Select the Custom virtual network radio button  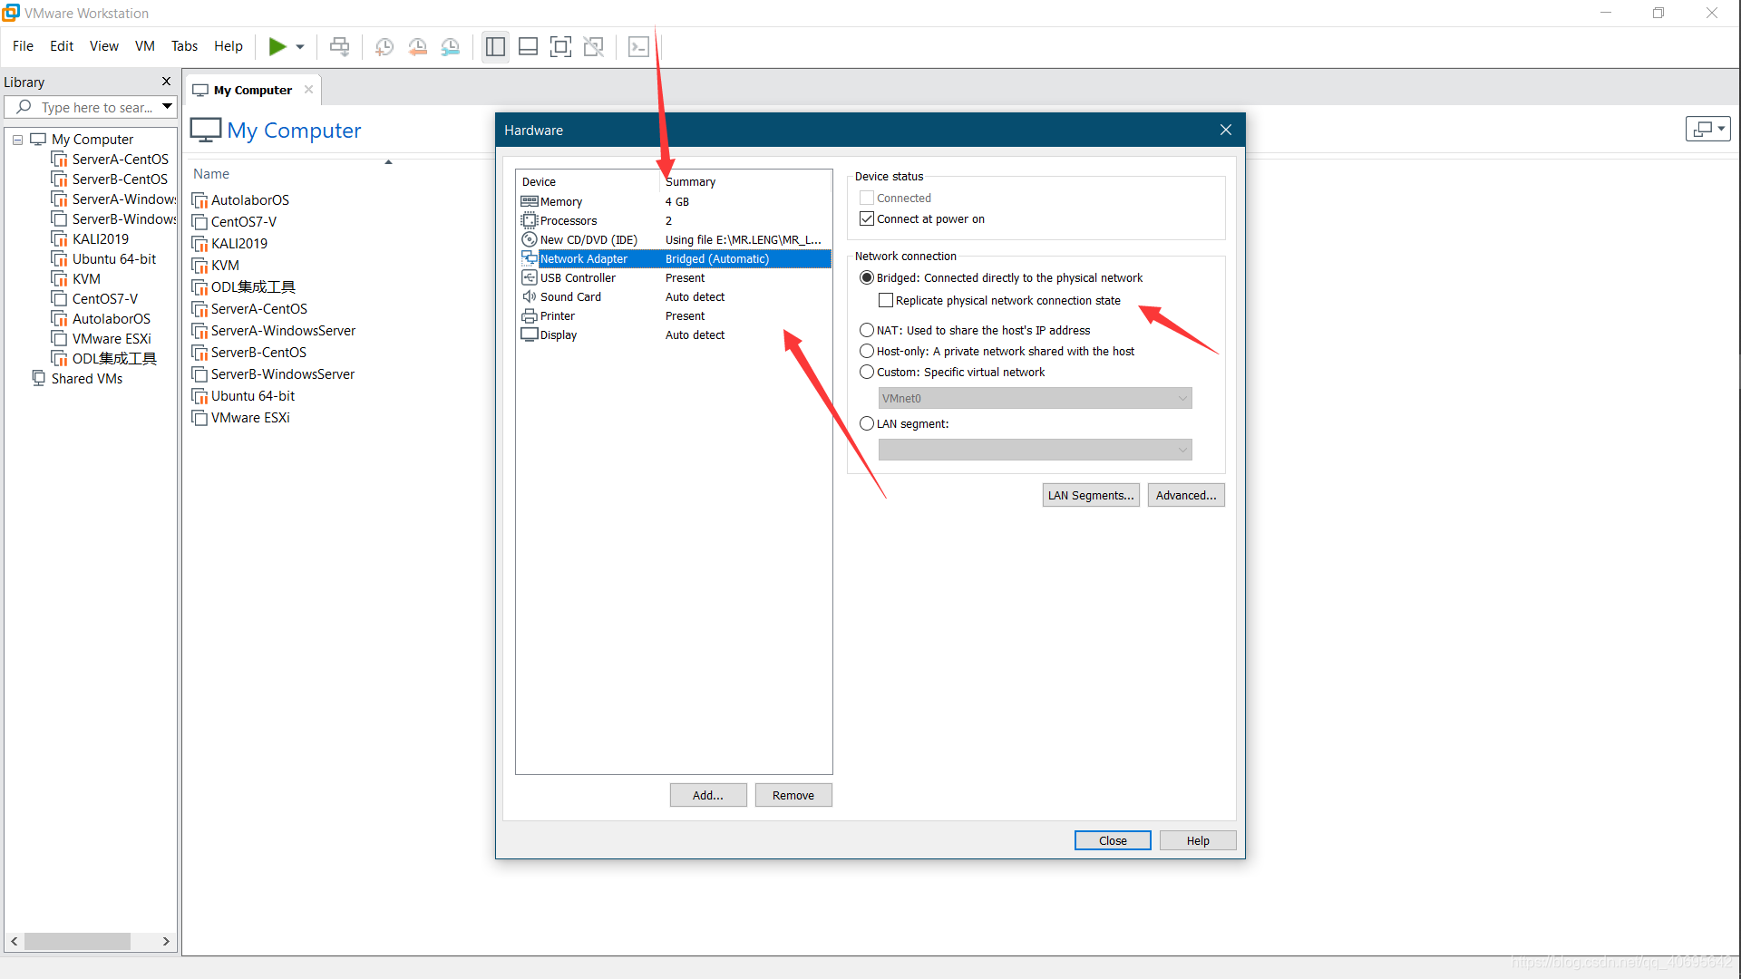pos(867,373)
